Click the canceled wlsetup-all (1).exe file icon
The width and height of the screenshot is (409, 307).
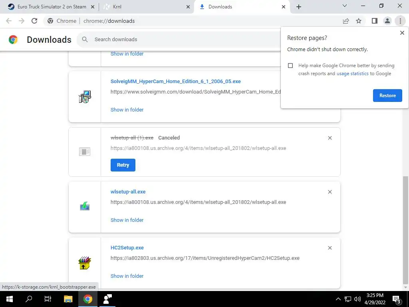click(x=85, y=152)
